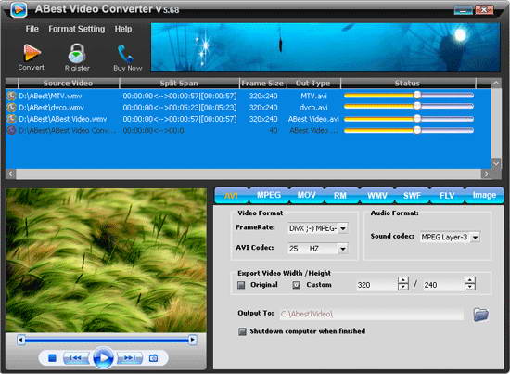The height and width of the screenshot is (374, 510).
Task: Click Source Video column header
Action: [69, 84]
